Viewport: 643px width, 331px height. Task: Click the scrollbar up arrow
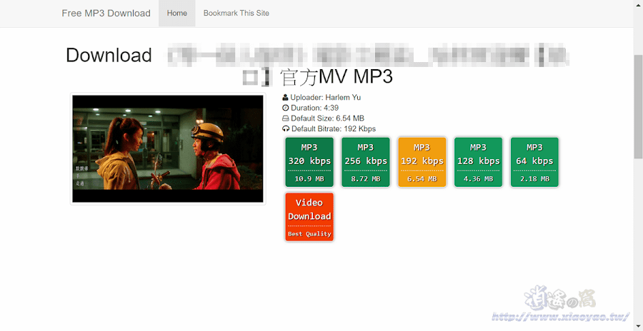click(639, 4)
